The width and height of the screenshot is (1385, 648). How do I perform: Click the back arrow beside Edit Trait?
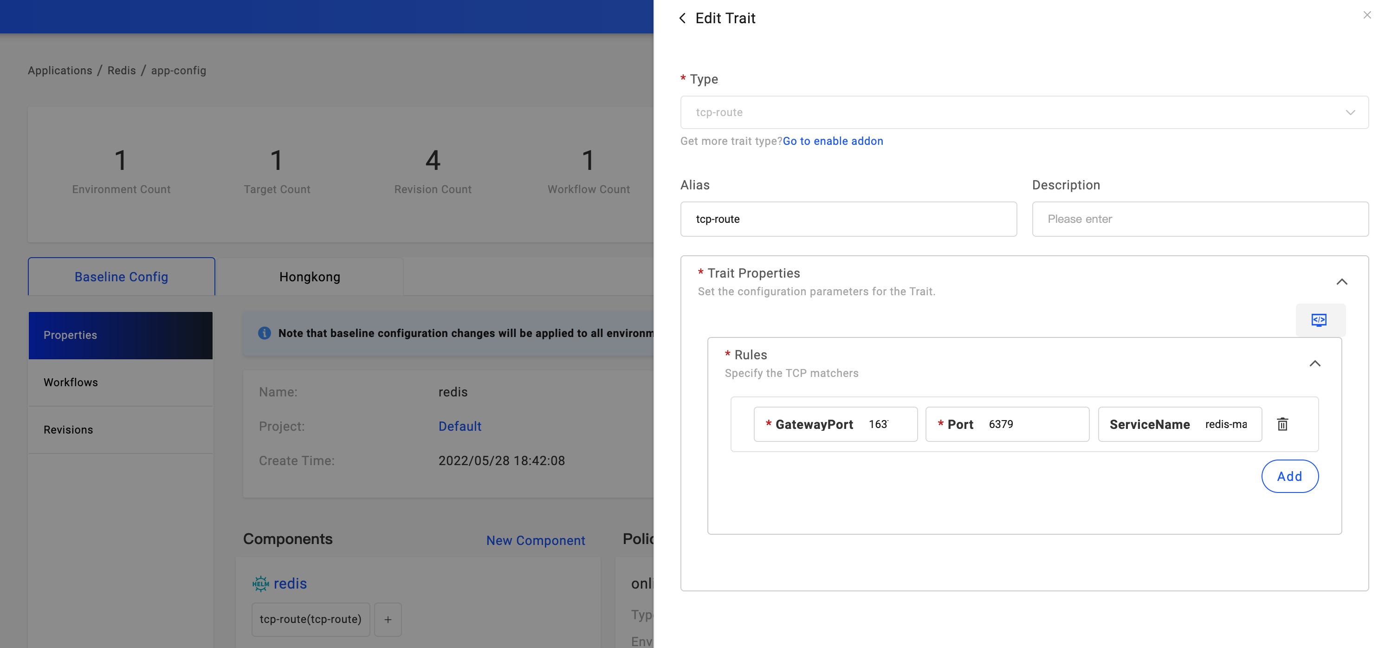pos(682,18)
